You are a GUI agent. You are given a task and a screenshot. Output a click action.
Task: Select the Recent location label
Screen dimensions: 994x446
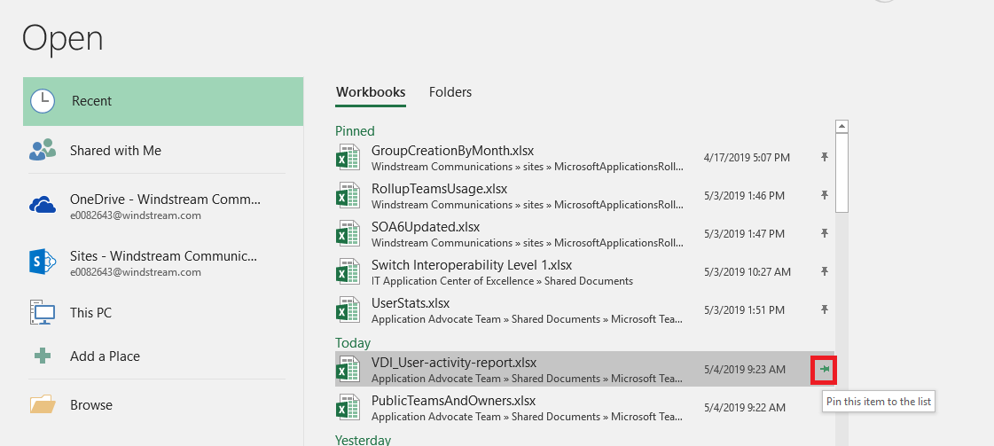[92, 101]
